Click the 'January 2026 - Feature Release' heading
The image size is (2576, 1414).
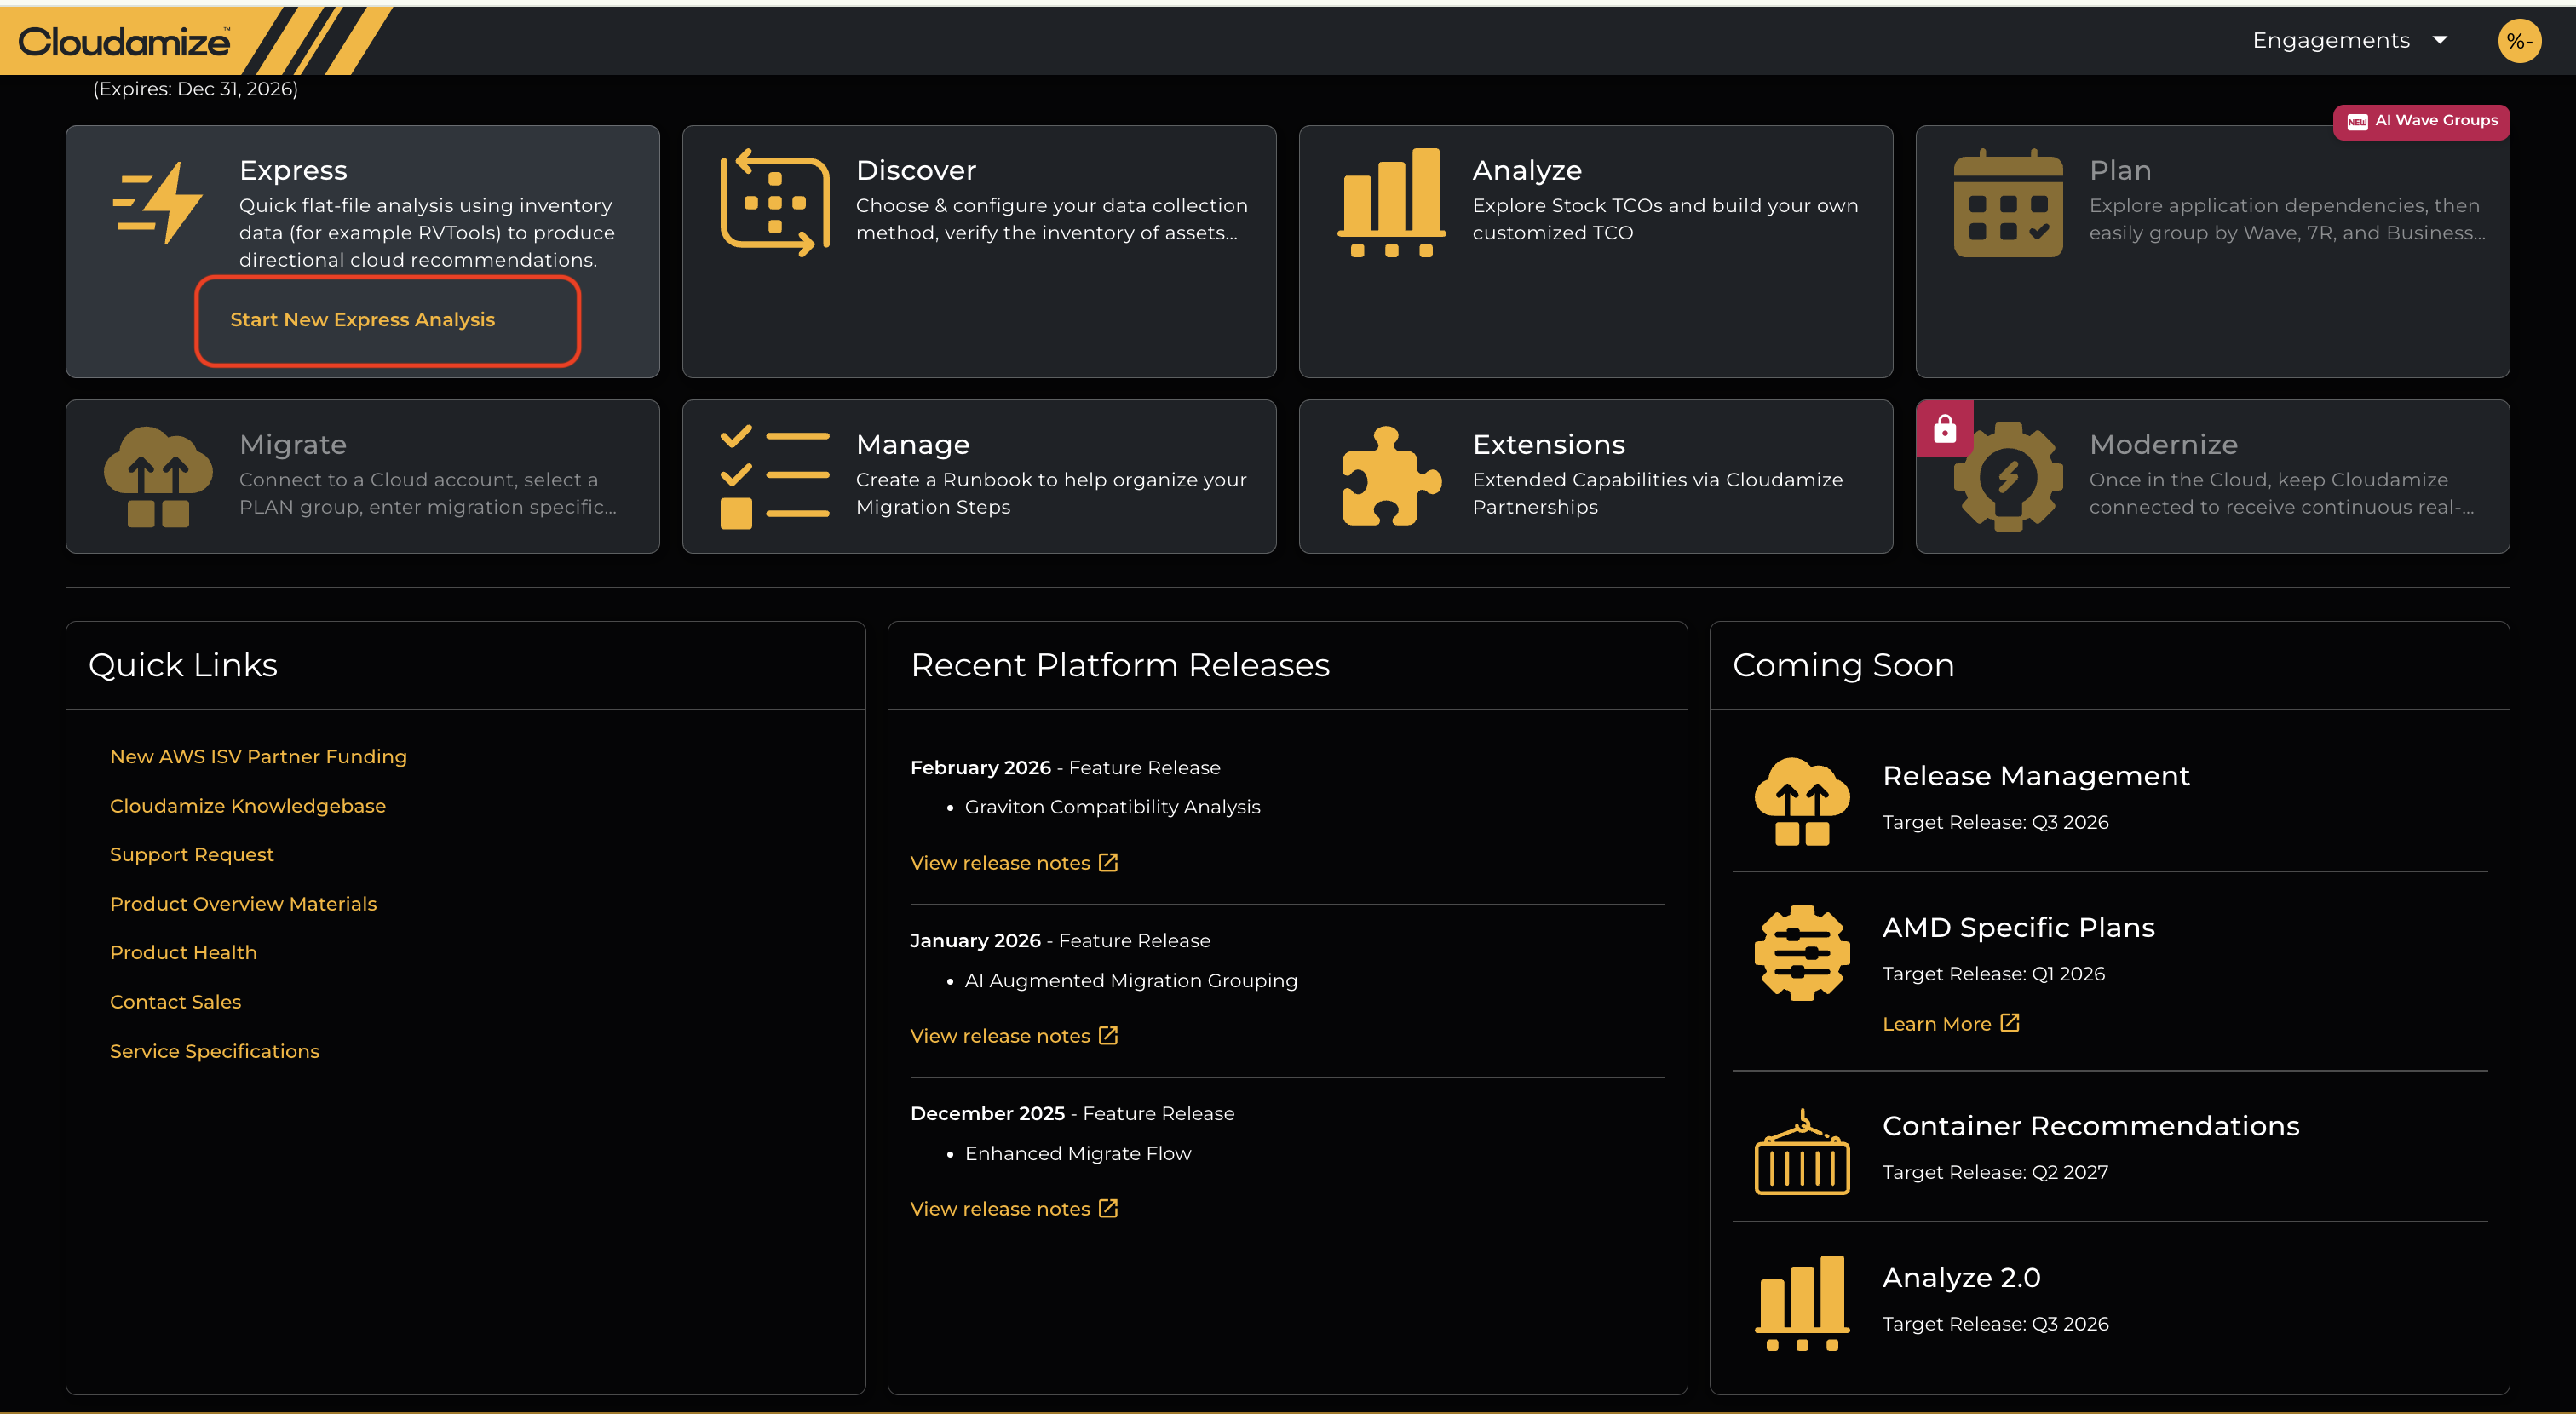pyautogui.click(x=1060, y=941)
